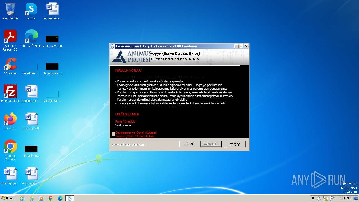The width and height of the screenshot is (359, 202).
Task: Launch Skype from the desktop
Action: (x=31, y=12)
